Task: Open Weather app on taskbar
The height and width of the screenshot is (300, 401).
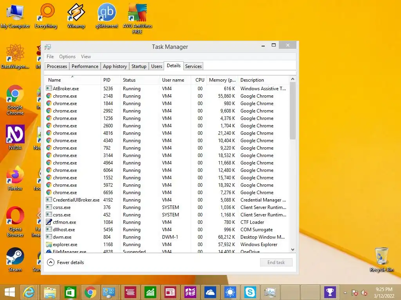Action: [230, 292]
